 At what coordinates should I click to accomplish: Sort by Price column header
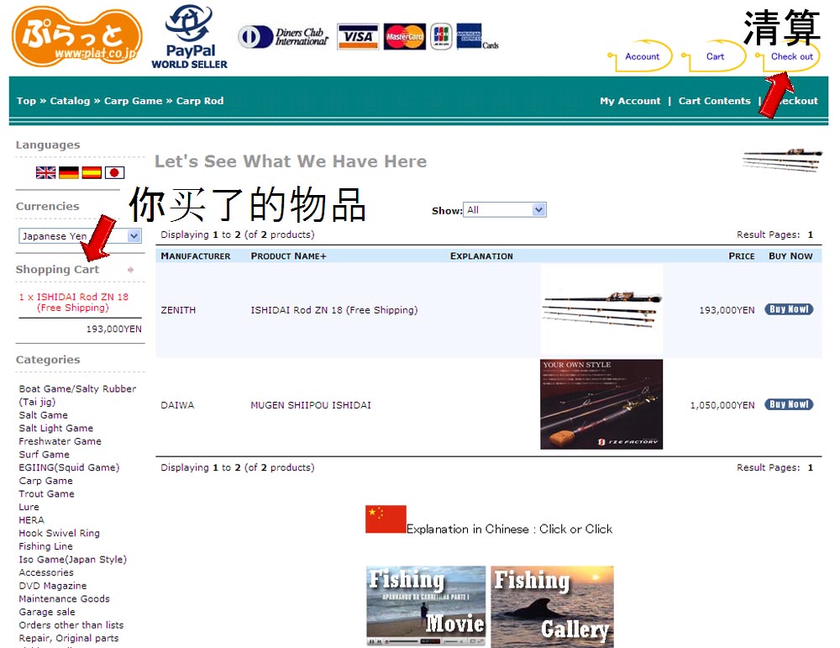point(742,256)
